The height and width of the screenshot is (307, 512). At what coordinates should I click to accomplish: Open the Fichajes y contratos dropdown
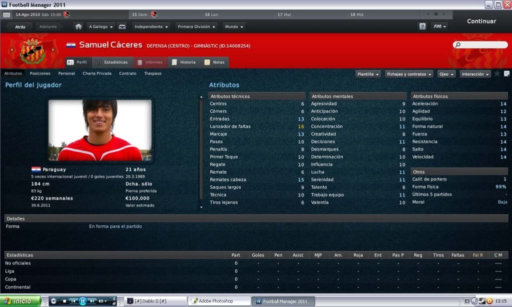pos(409,74)
